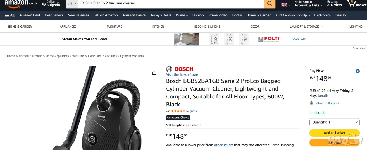Open Today's Deals from the nav bar
Image resolution: width=367 pixels, height=150 pixels.
tap(161, 15)
